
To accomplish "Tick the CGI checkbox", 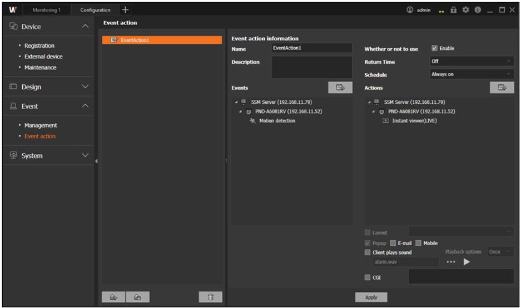I will click(x=368, y=277).
